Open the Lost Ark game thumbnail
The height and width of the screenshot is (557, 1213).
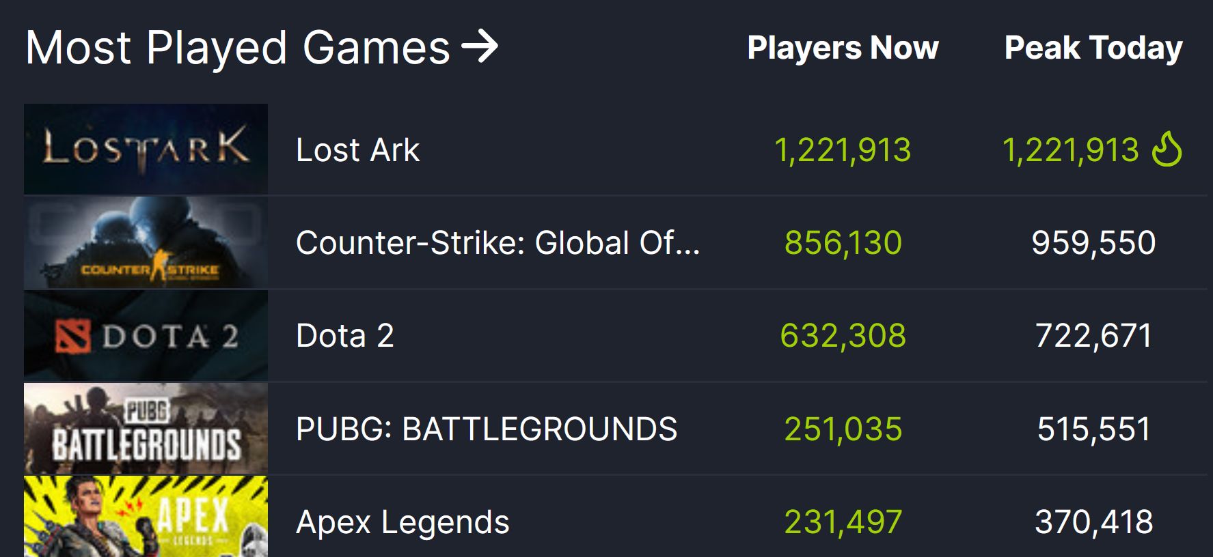146,149
